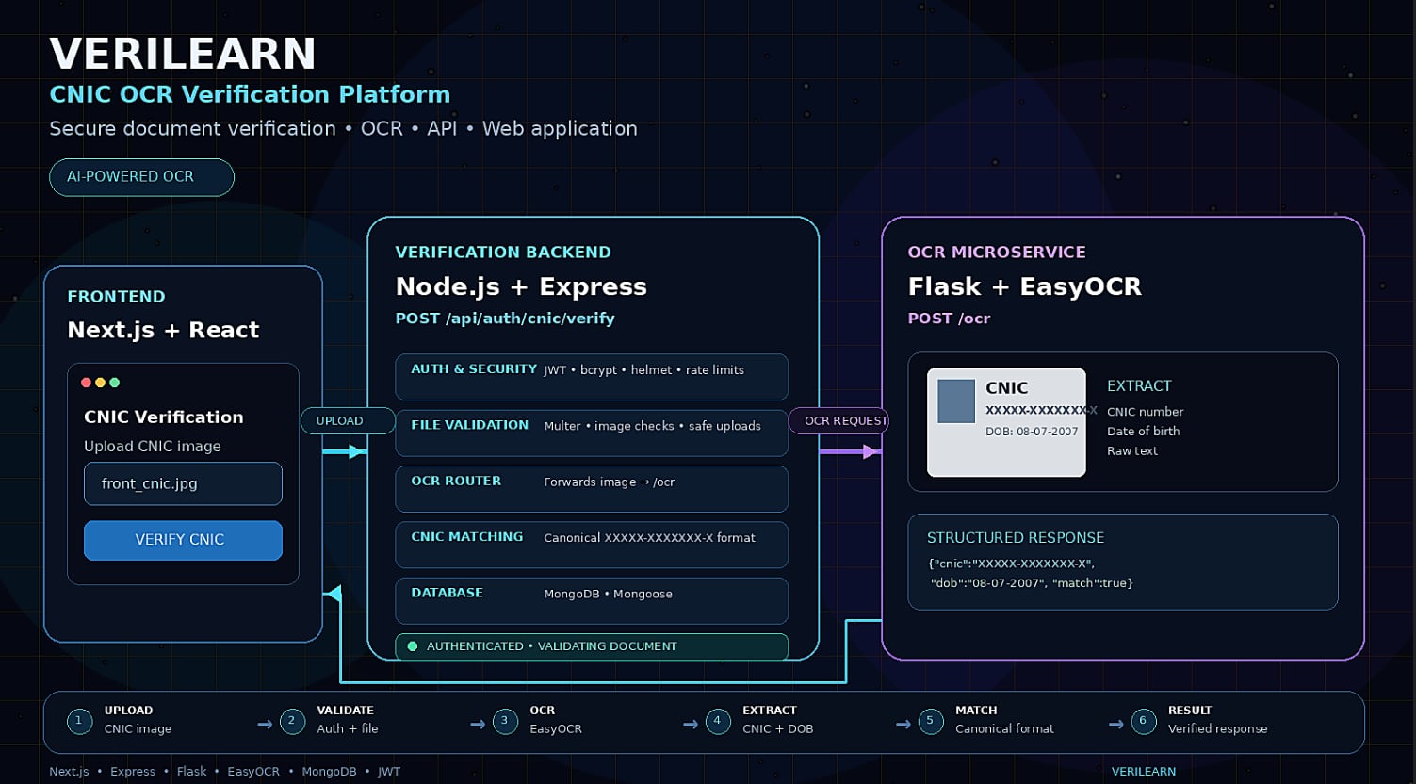Open the DATABASE row
This screenshot has height=784, width=1416.
(592, 600)
